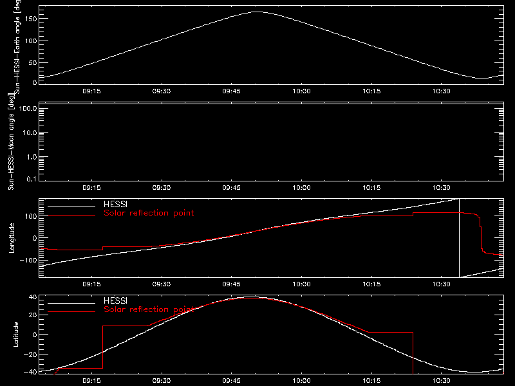Click 10:30 time label under Earth angle plot
The height and width of the screenshot is (386, 515).
(442, 91)
